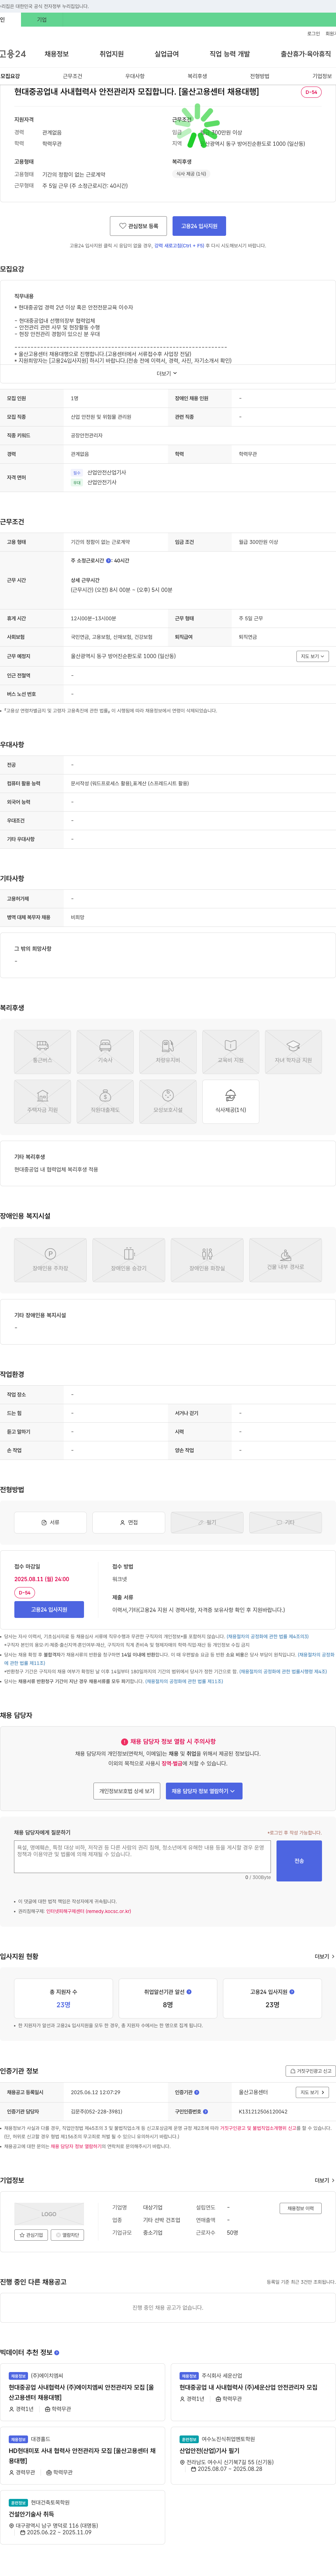Click the 관심기업 star button
This screenshot has width=336, height=2576.
click(x=31, y=2235)
